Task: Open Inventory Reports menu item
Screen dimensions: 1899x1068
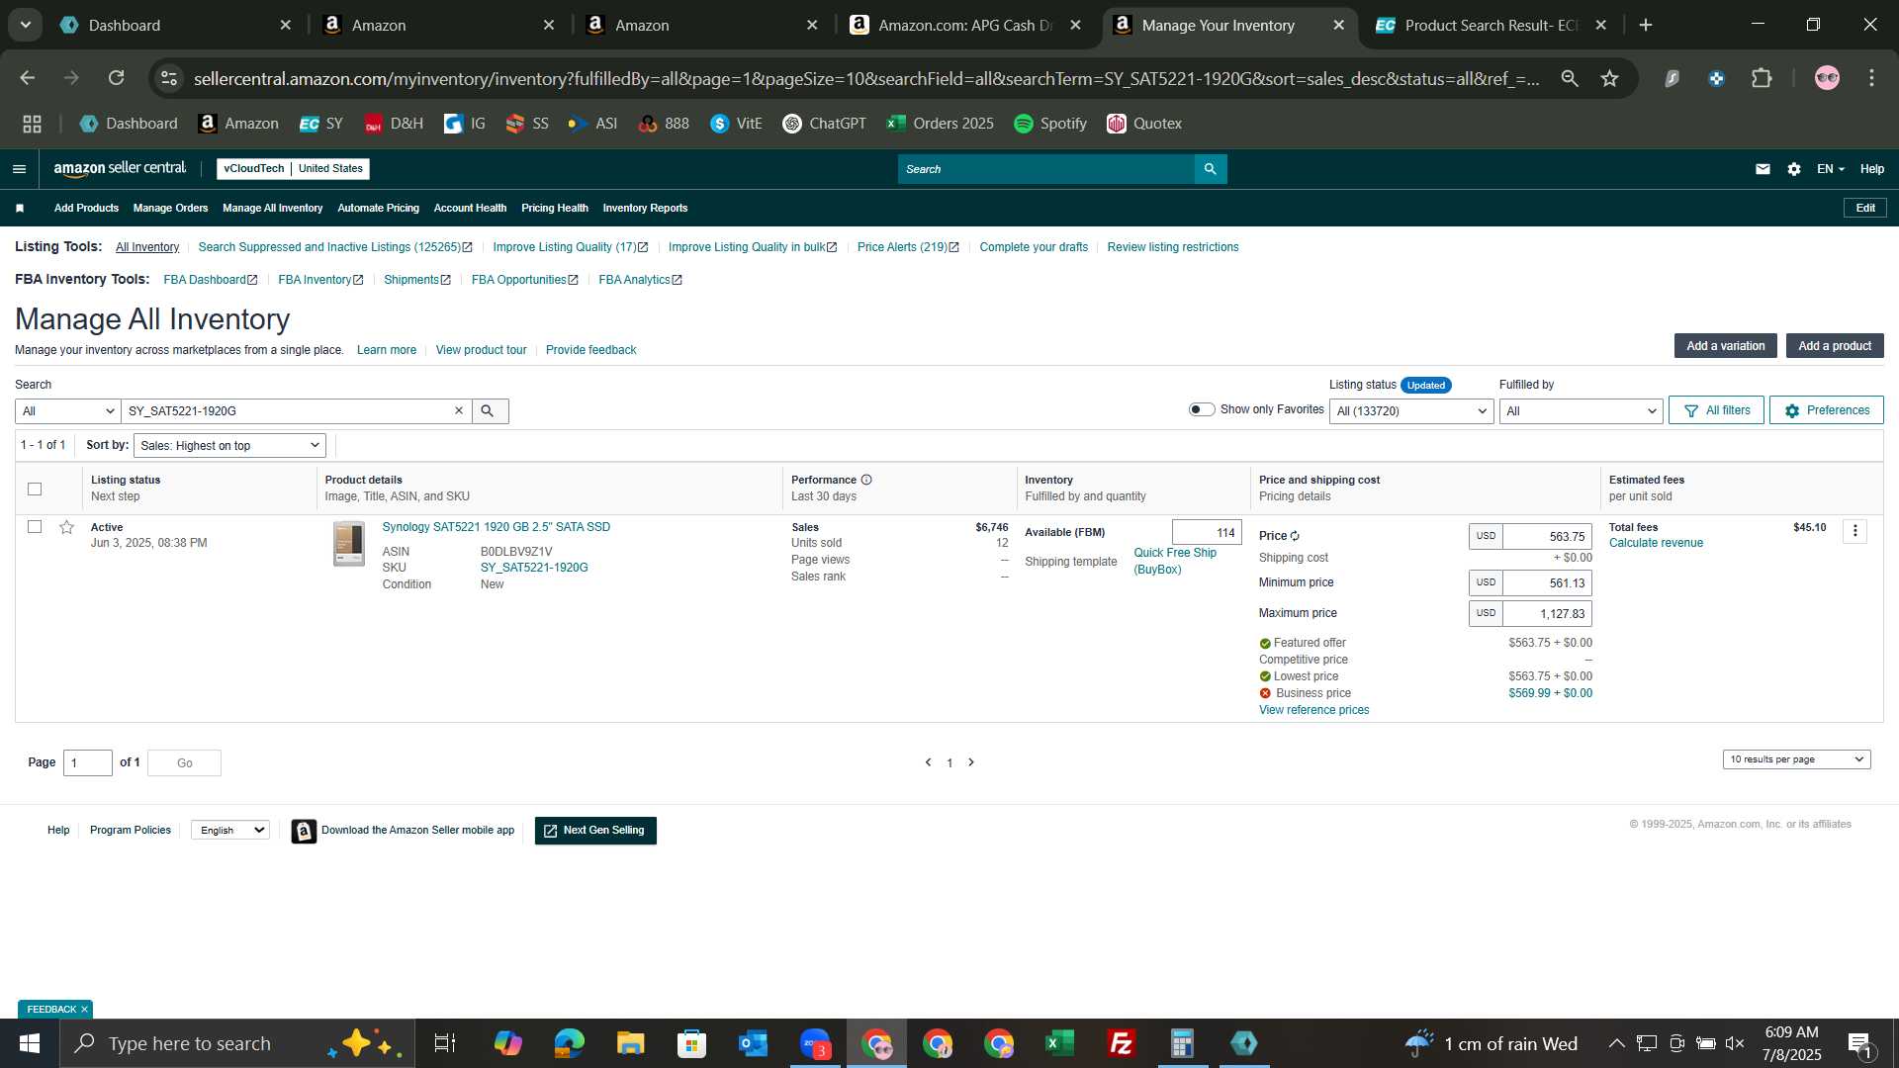Action: (x=645, y=208)
